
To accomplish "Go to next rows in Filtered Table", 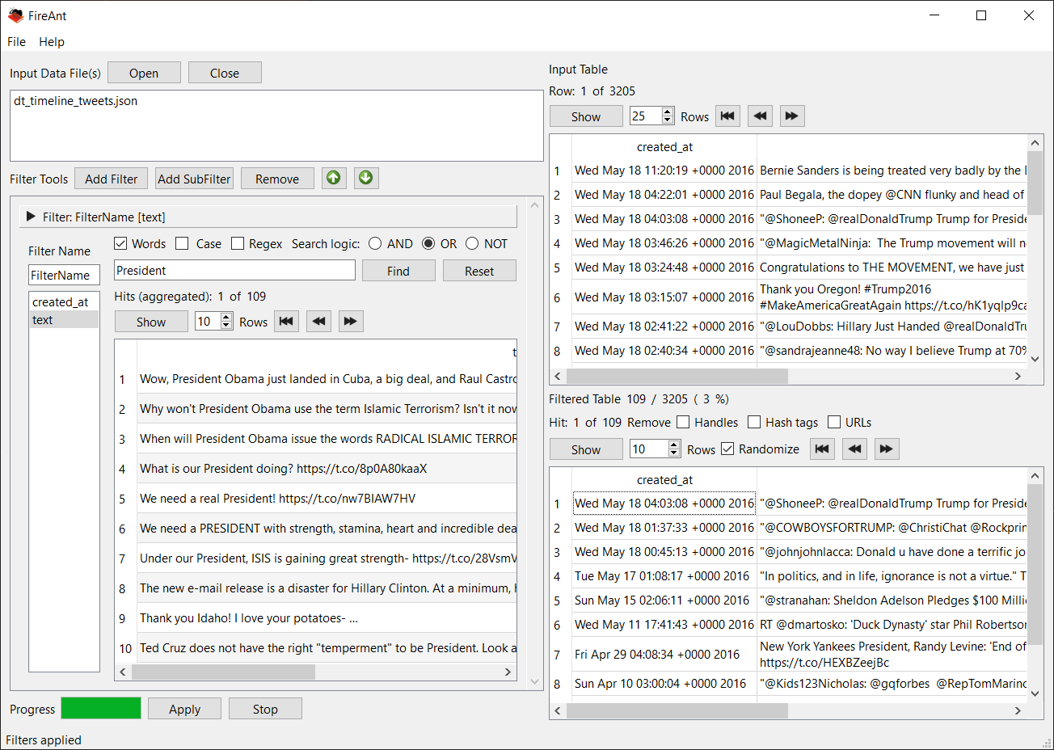I will coord(887,449).
